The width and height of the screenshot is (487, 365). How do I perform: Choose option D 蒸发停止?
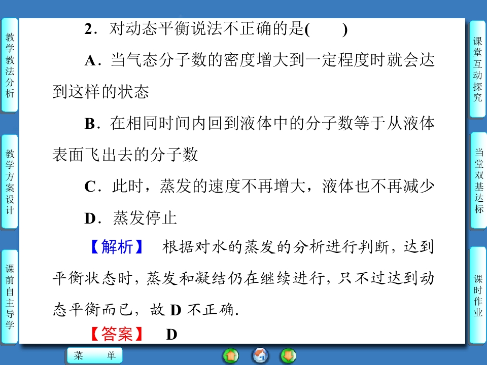point(130,218)
